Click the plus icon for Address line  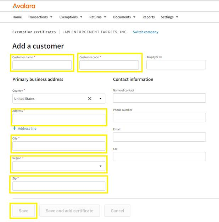click(x=15, y=128)
